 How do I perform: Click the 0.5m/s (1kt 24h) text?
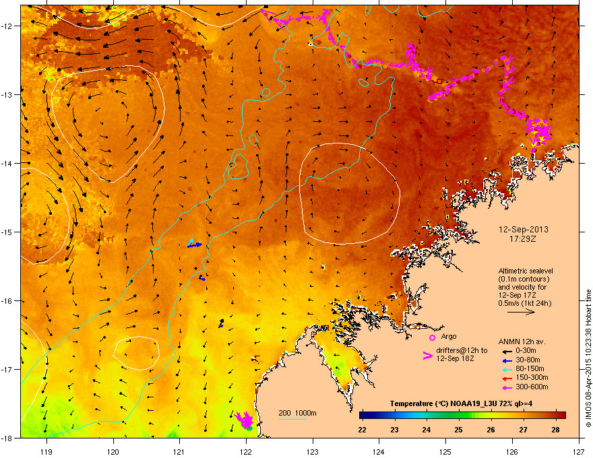(x=524, y=303)
